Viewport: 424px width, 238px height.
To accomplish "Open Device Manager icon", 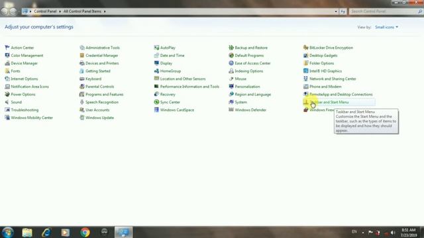I will 7,63.
